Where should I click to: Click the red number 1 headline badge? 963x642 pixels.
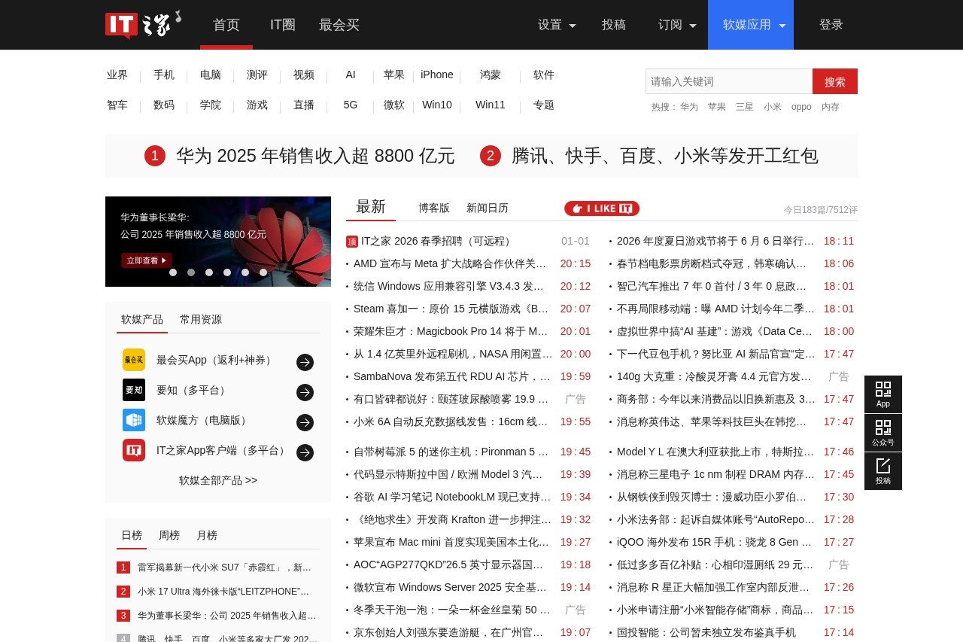pyautogui.click(x=155, y=156)
